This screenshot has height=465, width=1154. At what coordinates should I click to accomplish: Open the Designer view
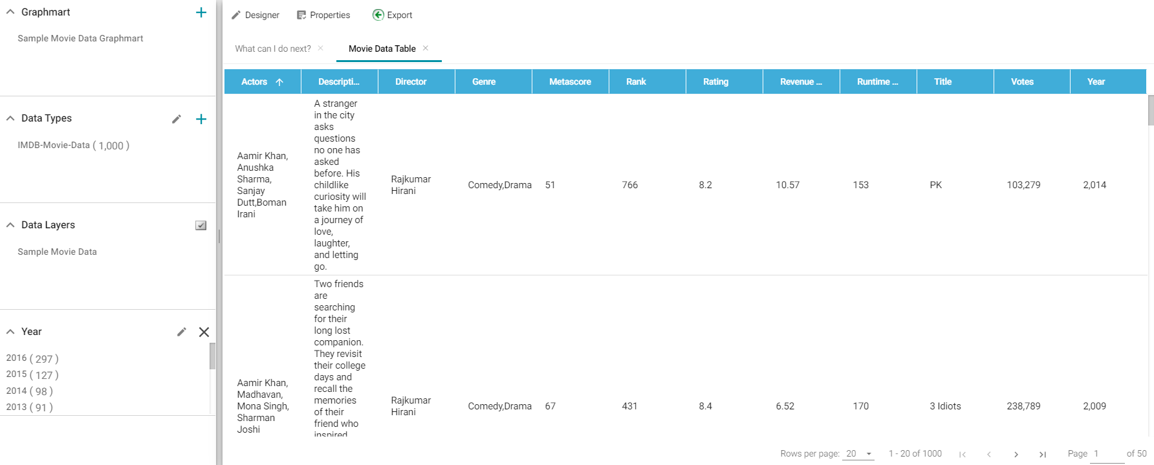[x=256, y=15]
